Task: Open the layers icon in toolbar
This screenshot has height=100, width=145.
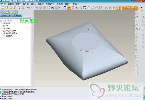Action: (x=97, y=8)
